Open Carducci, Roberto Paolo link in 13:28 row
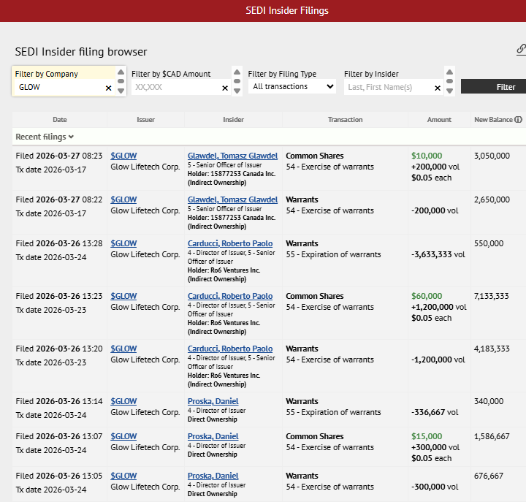 [230, 243]
